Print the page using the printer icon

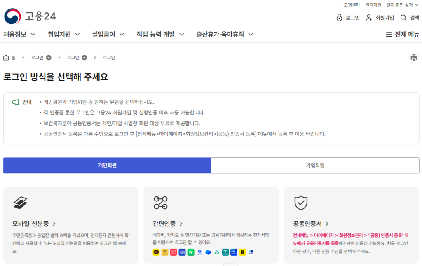[x=415, y=57]
